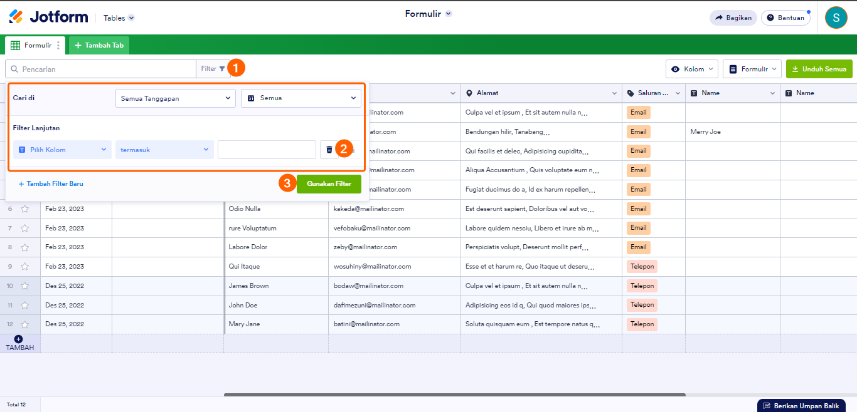Click the Jotform logo
The width and height of the screenshot is (857, 412).
pyautogui.click(x=48, y=17)
